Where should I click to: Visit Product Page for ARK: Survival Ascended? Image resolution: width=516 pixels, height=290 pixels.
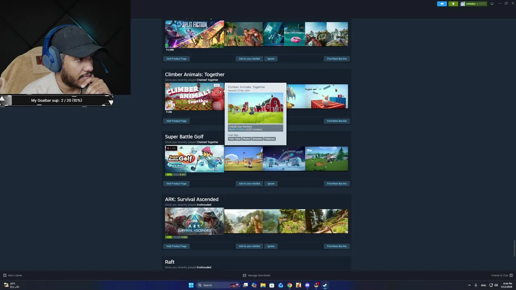coord(176,246)
